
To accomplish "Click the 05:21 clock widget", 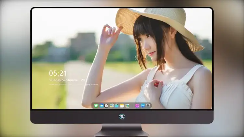I will [x=58, y=73].
